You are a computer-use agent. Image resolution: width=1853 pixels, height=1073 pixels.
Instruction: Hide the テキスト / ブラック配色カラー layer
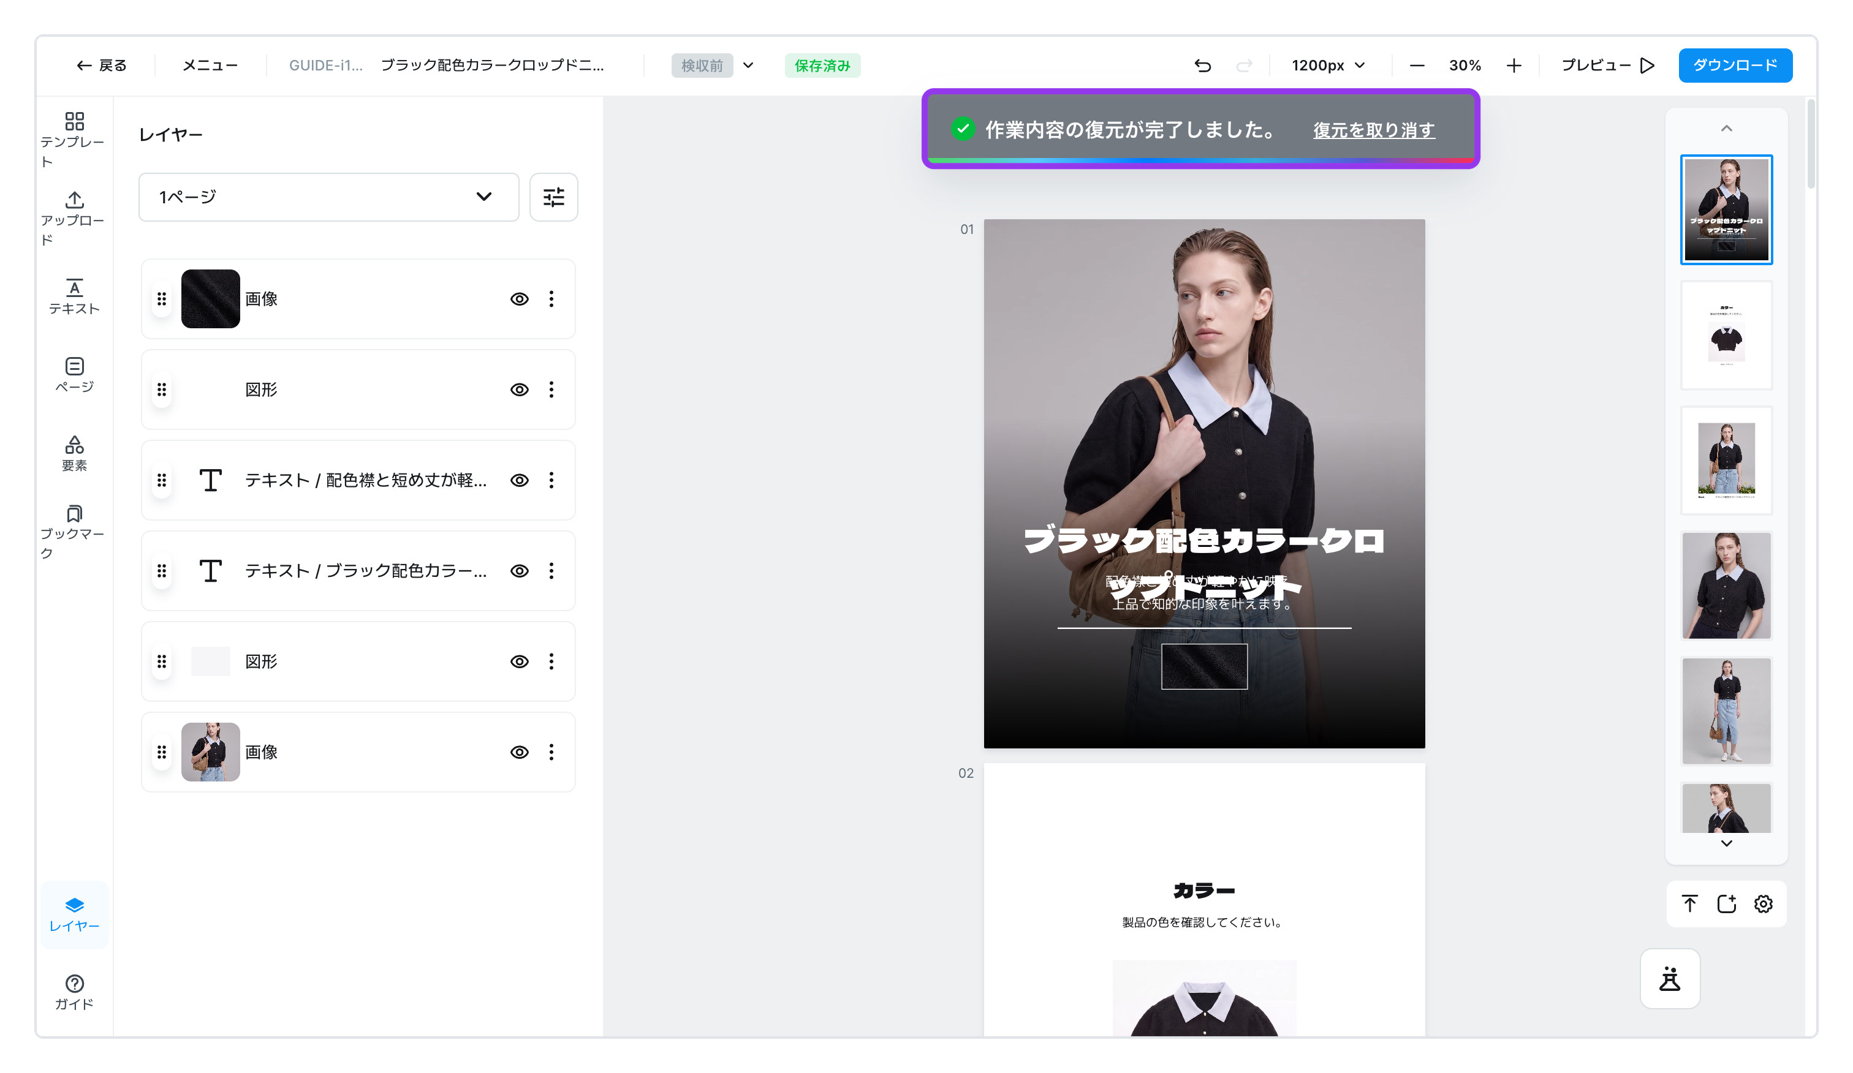519,571
